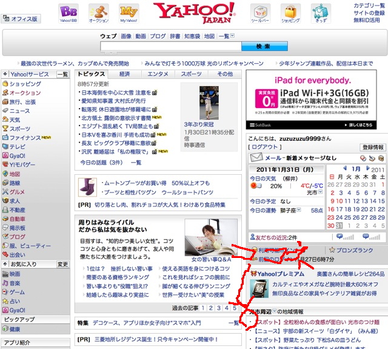Open 旅行、出張 in the sidebar
This screenshot has width=388, height=349.
coord(22,102)
